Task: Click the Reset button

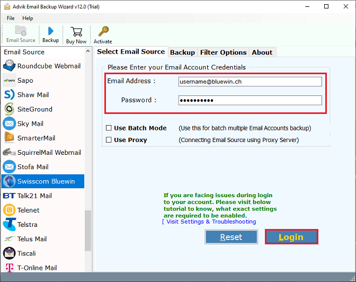Action: 231,237
